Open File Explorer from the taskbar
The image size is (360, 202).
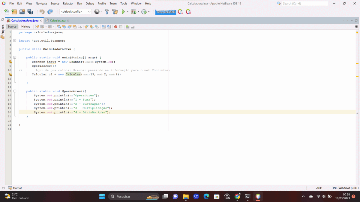pyautogui.click(x=186, y=196)
